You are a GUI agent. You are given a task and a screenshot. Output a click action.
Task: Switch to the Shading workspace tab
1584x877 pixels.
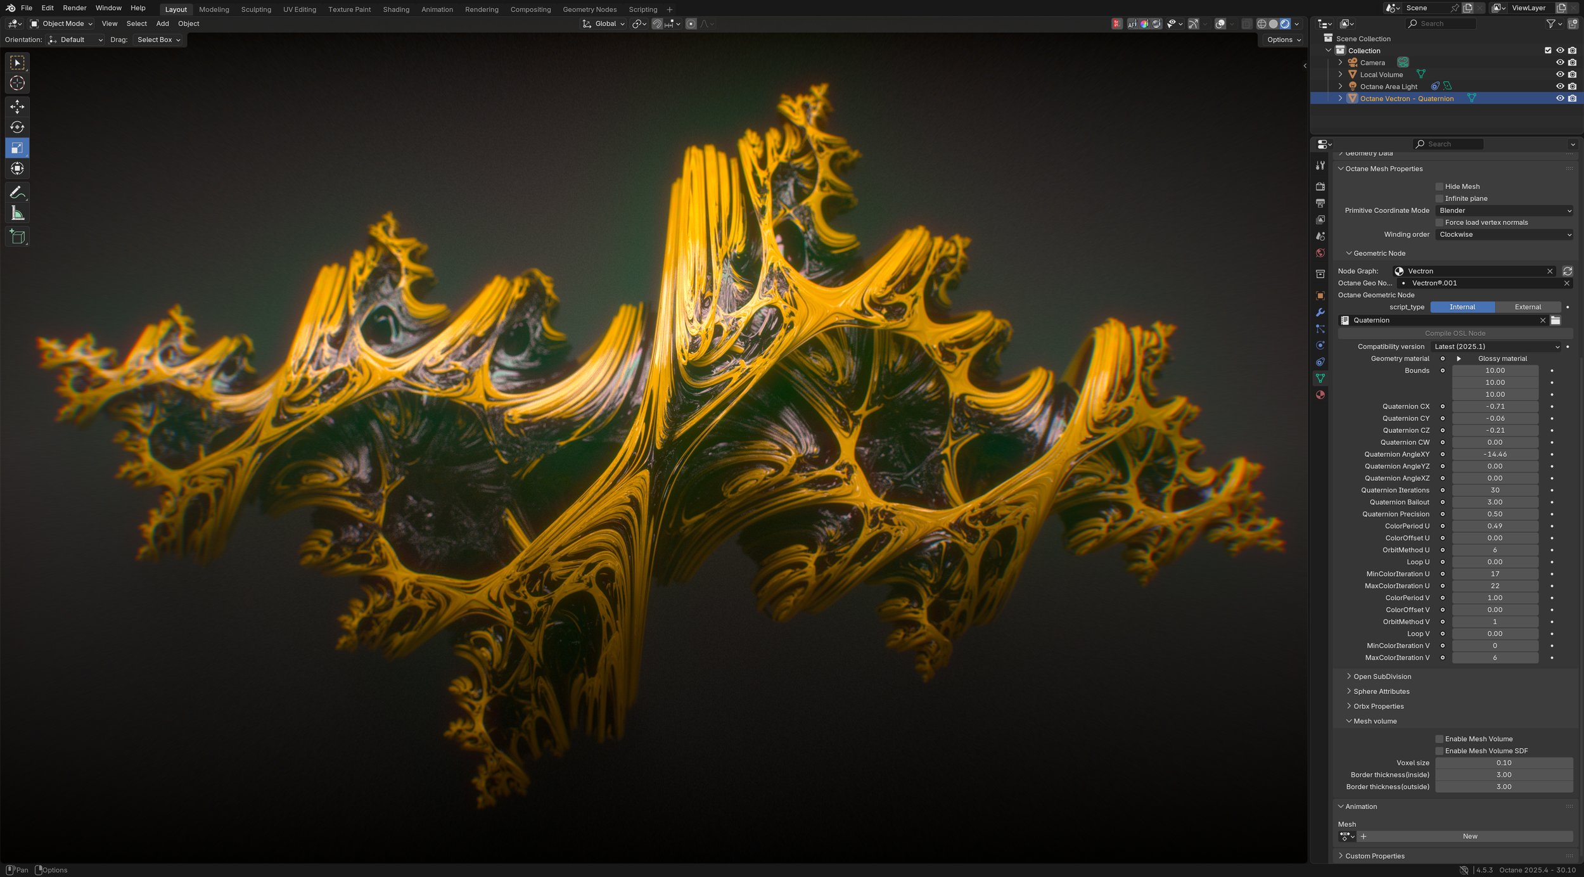[x=396, y=9]
